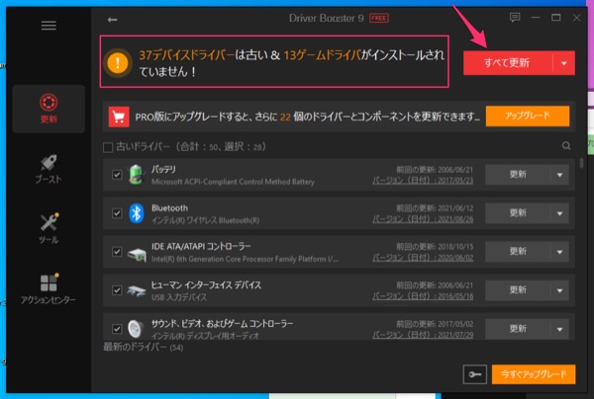Toggle the 古いドライバー select-all checkbox
Viewport: 594px width, 399px height.
point(108,147)
